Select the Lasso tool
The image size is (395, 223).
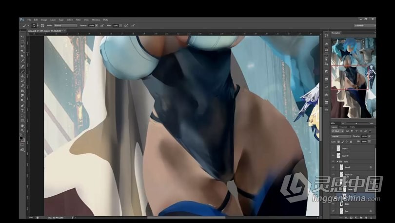22,46
